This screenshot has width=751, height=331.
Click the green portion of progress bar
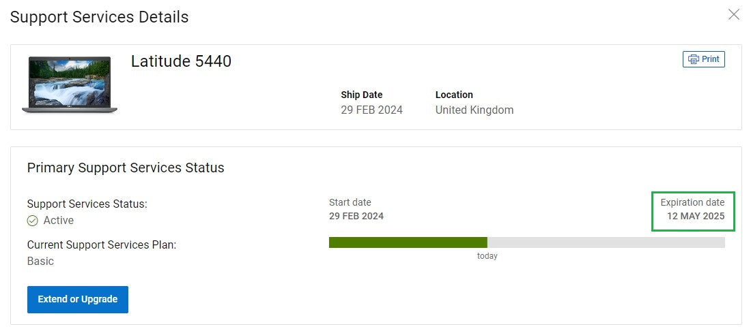pos(408,242)
